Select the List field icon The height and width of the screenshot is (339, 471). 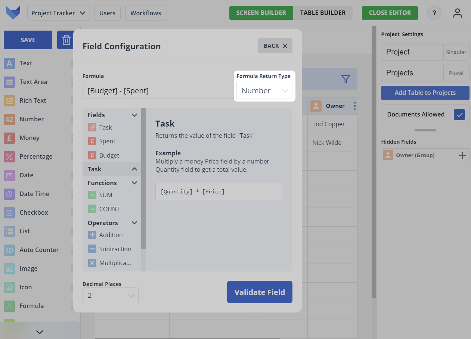[x=9, y=231]
